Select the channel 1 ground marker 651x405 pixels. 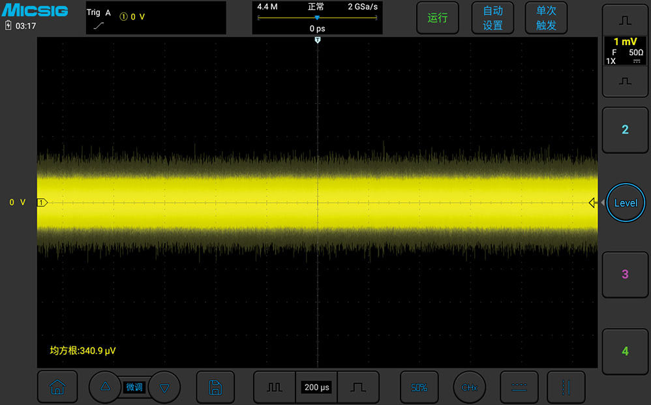tap(42, 202)
